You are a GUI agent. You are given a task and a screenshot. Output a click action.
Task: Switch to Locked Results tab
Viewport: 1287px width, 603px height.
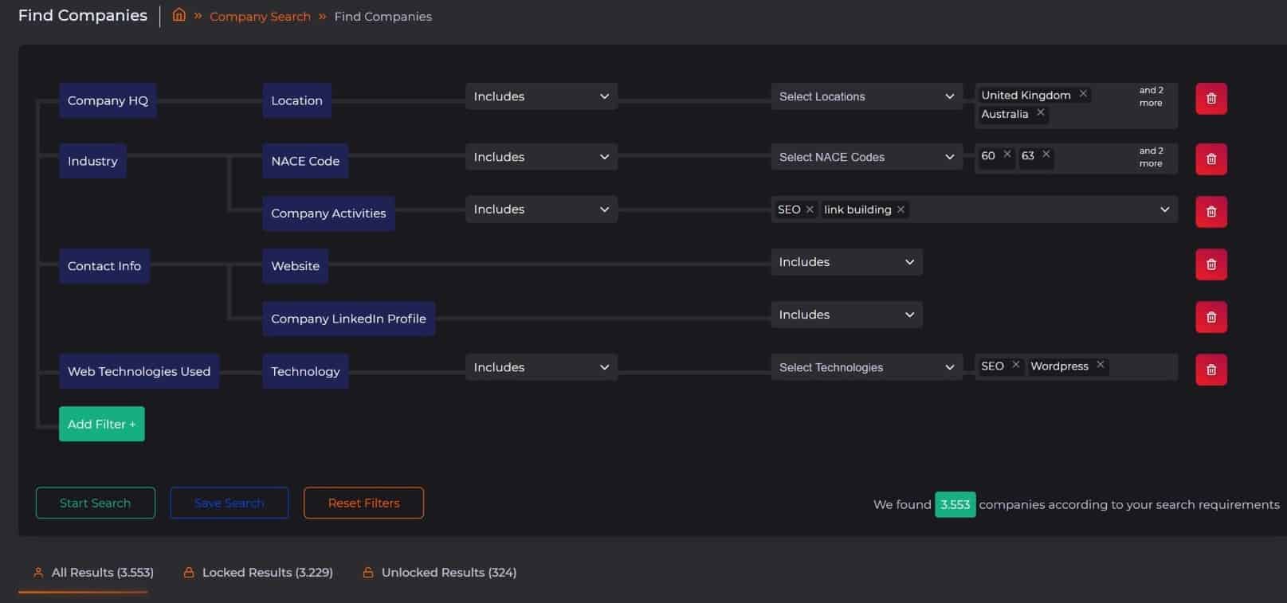coord(258,572)
